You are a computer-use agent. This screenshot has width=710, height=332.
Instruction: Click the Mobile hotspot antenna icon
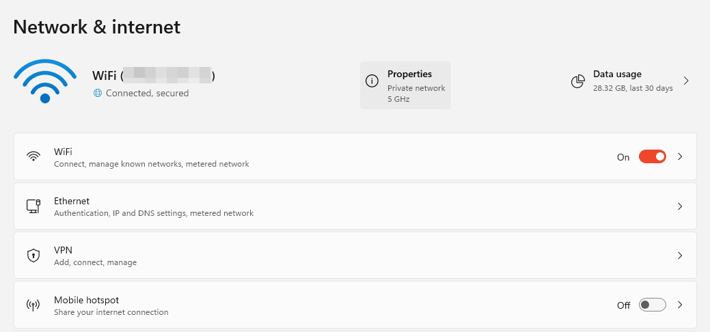(33, 305)
